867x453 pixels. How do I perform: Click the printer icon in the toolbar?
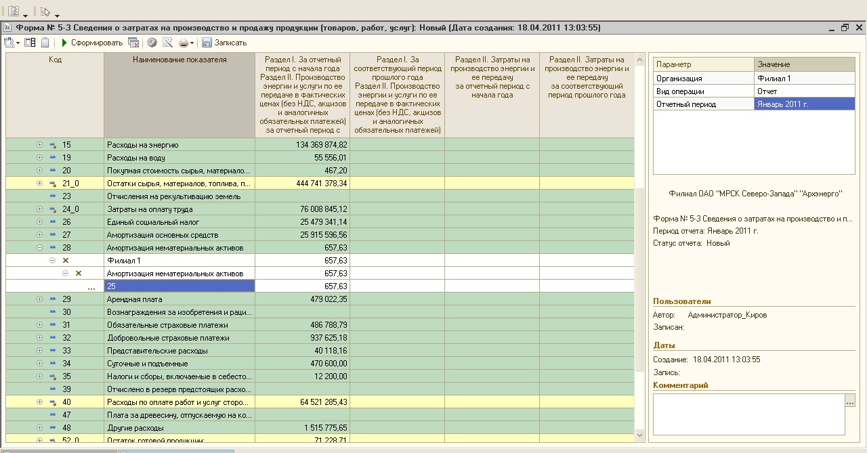tap(183, 43)
